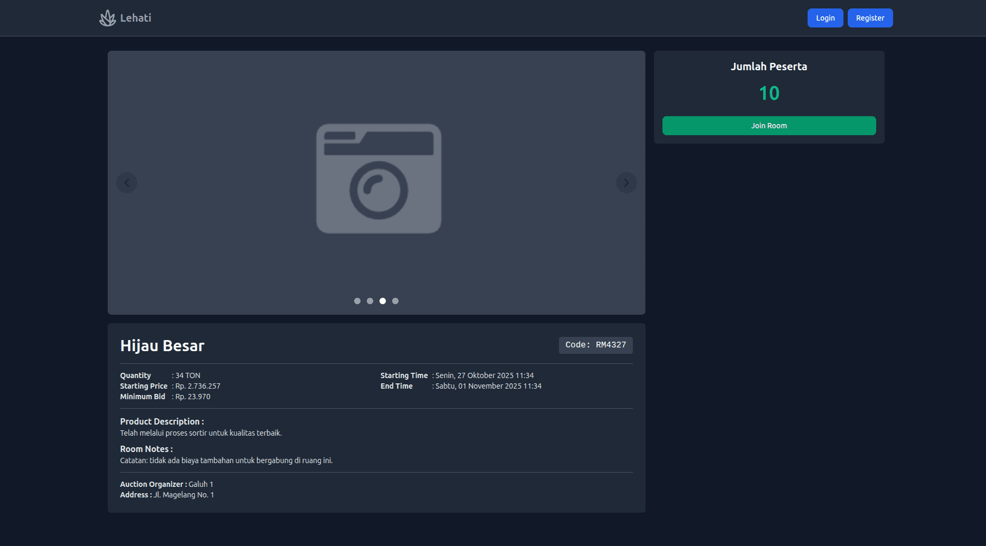
Task: Advance to next carousel image
Action: click(626, 183)
